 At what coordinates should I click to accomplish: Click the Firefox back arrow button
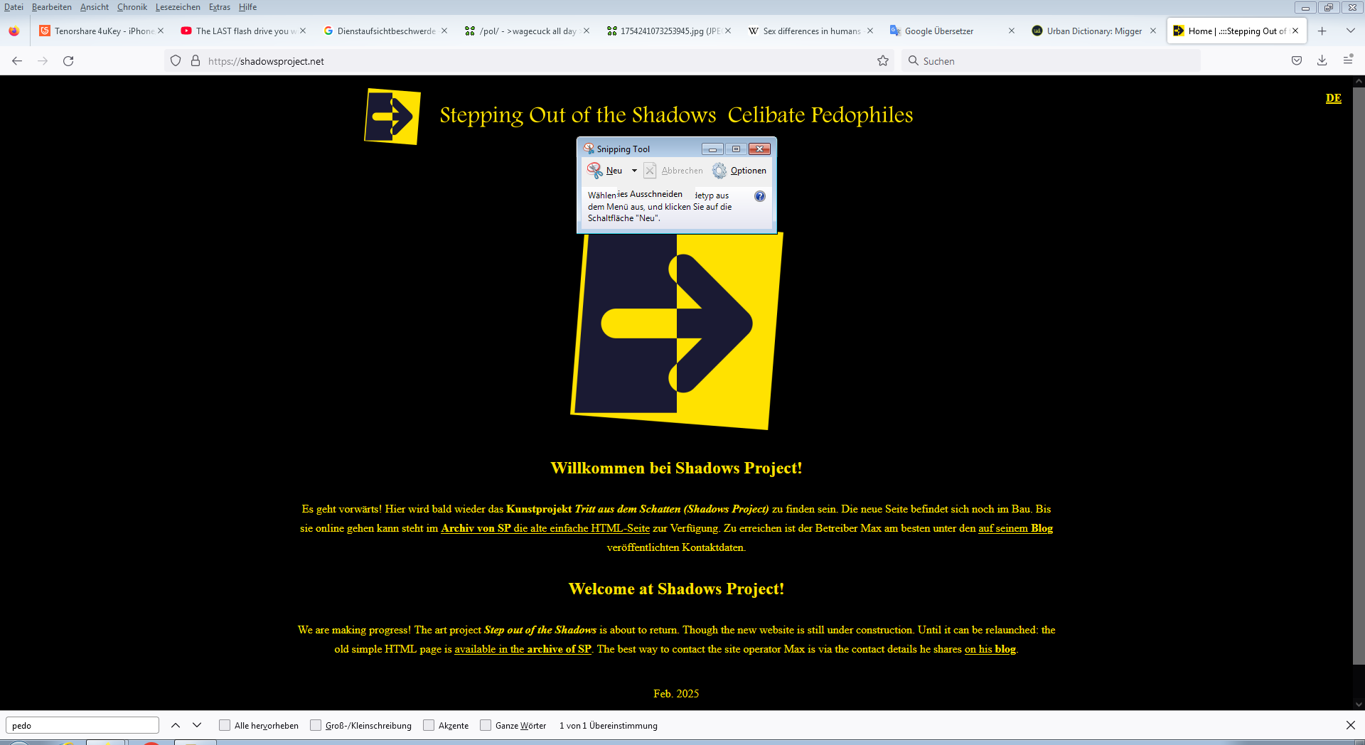[x=17, y=61]
